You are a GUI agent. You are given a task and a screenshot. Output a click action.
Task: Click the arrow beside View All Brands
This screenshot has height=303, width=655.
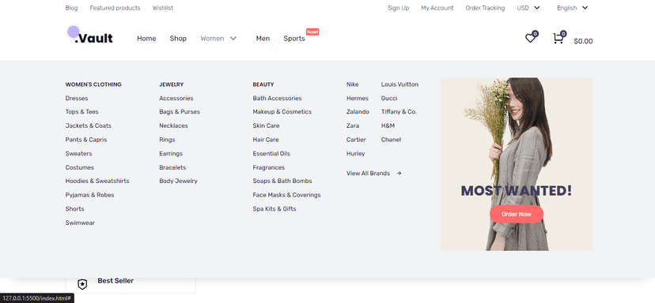(x=399, y=174)
